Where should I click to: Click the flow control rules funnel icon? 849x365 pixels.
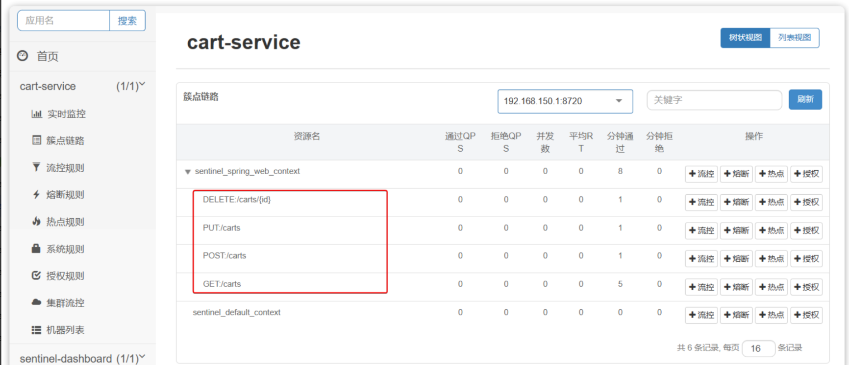pyautogui.click(x=36, y=167)
